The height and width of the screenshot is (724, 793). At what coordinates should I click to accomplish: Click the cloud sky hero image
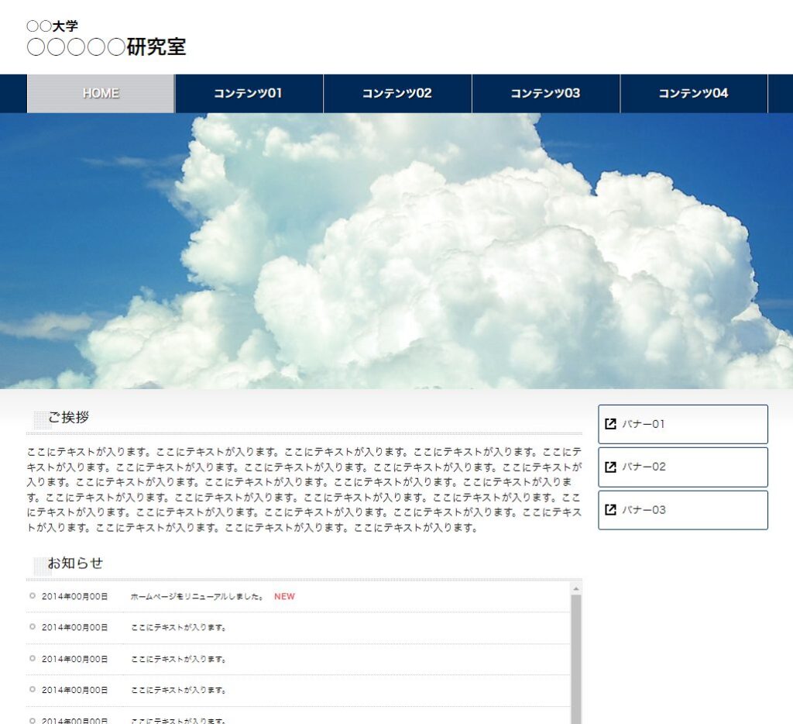click(396, 251)
